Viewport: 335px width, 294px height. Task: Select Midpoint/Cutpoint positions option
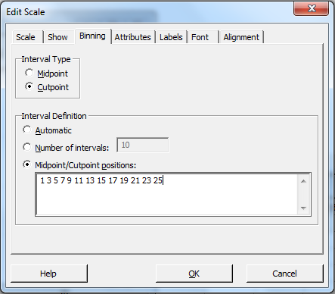point(27,164)
